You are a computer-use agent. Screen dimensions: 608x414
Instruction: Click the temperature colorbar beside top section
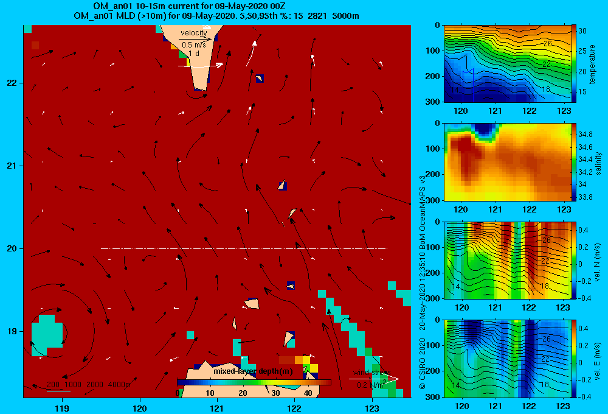(574, 64)
